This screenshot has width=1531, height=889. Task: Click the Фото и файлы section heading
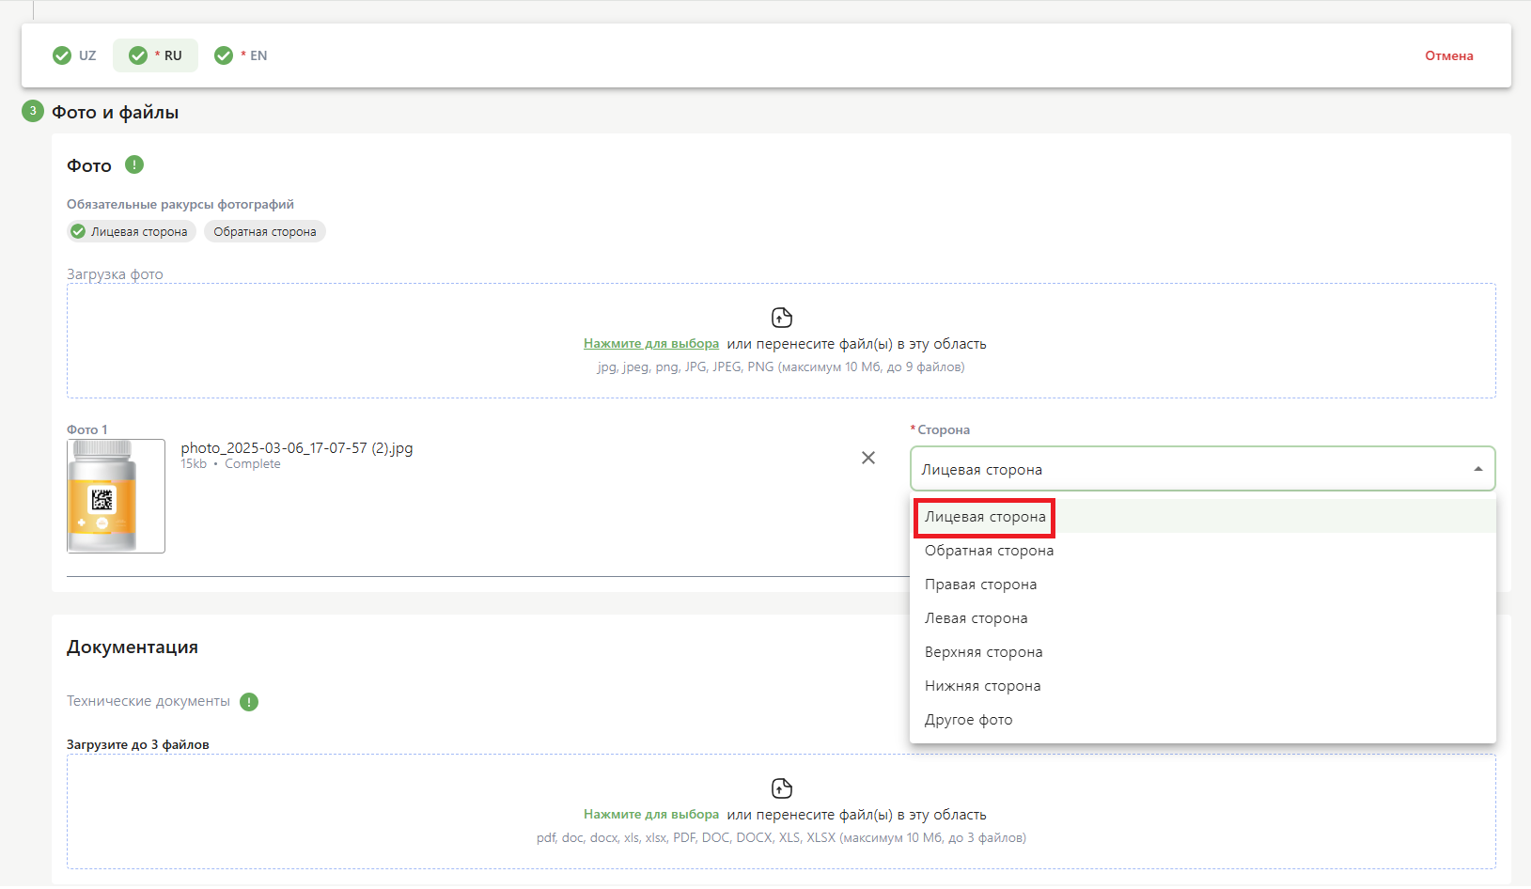115,113
